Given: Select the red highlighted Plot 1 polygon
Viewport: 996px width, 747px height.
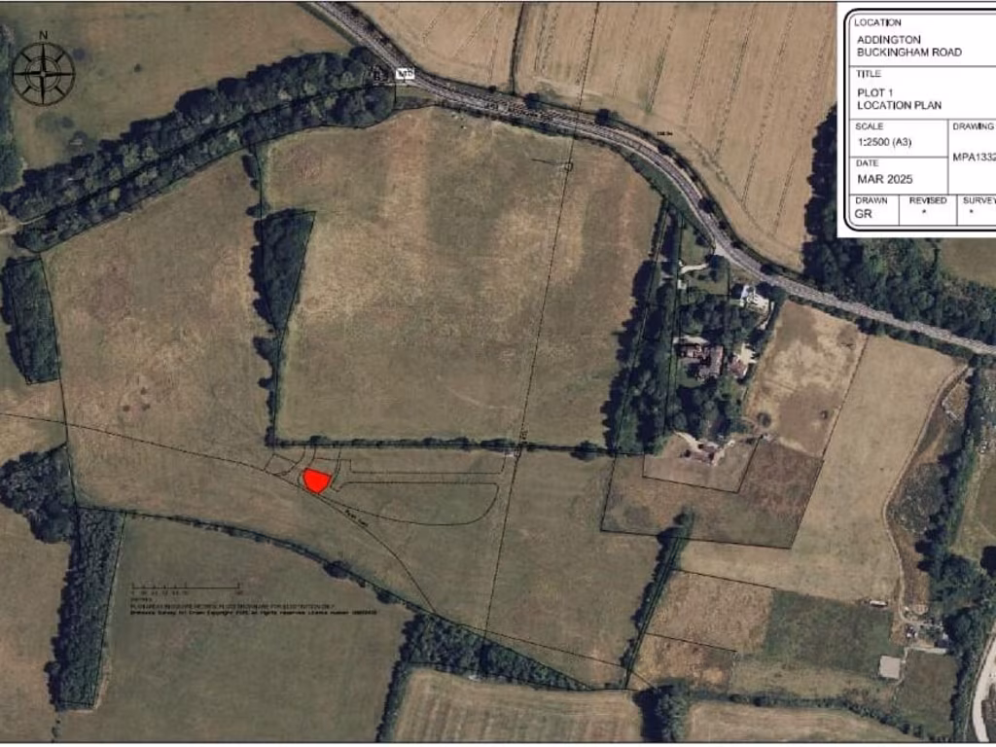Looking at the screenshot, I should point(316,480).
